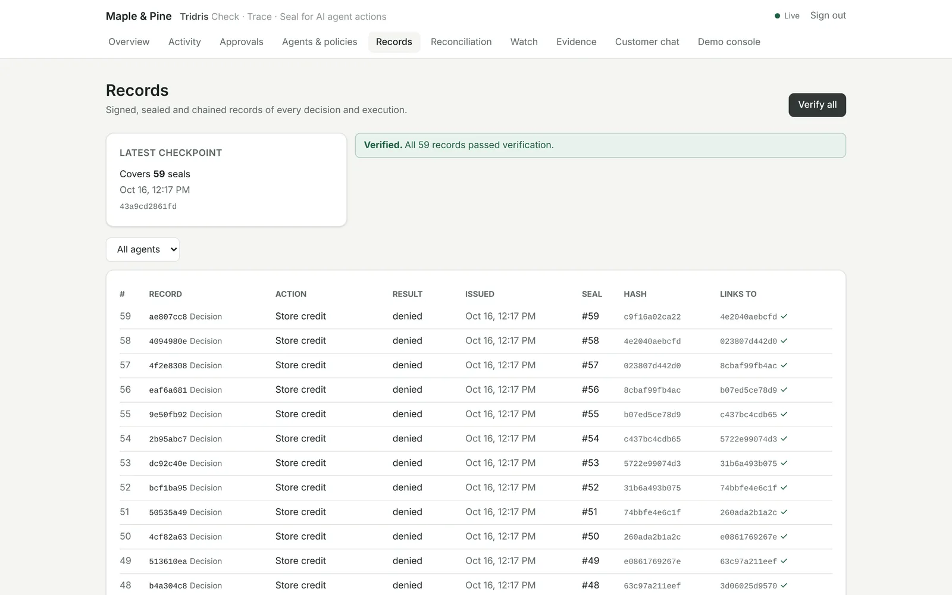The height and width of the screenshot is (595, 952).
Task: Click the Verify all button
Action: click(x=817, y=105)
